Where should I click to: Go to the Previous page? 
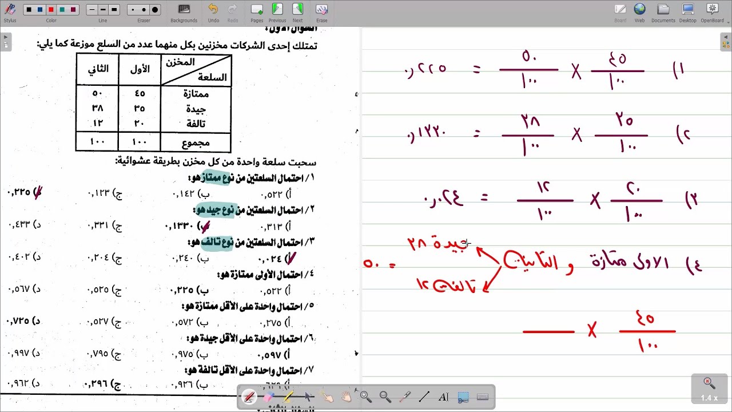[277, 12]
